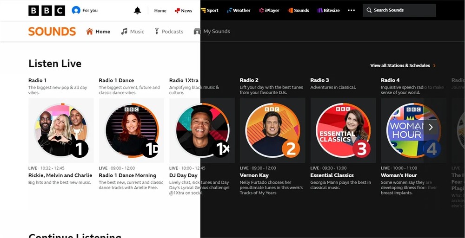The width and height of the screenshot is (465, 238).
Task: Open Weather in the top navigation
Action: click(x=239, y=10)
